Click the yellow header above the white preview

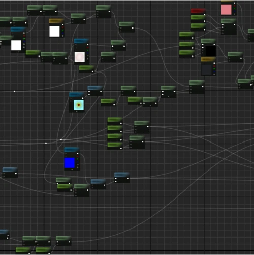[56, 21]
